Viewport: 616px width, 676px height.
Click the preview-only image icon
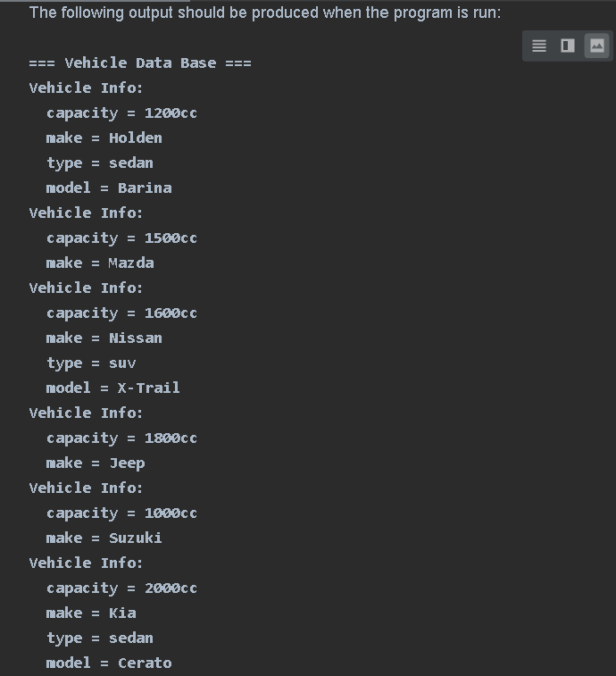pos(596,46)
